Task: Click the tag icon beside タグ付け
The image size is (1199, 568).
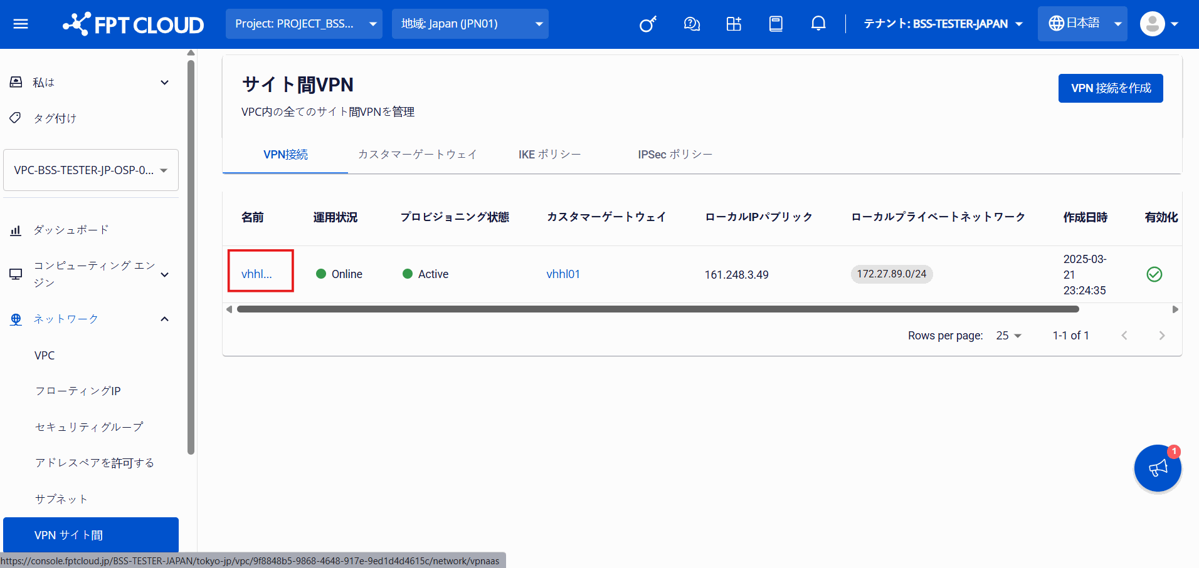Action: [x=16, y=118]
